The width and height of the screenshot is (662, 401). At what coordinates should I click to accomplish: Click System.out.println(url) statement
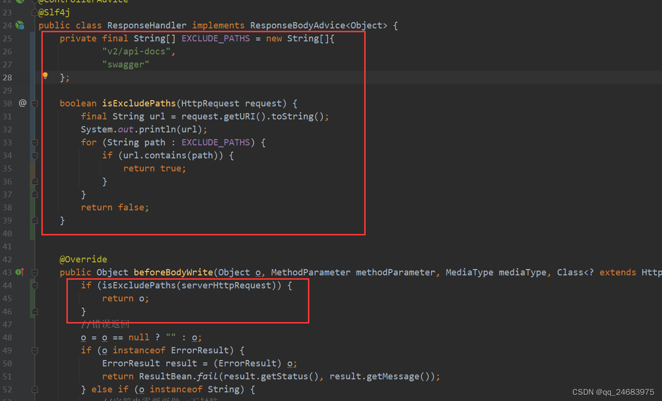pos(144,129)
